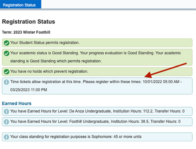Click the Student Status permits registration message

pyautogui.click(x=45, y=43)
